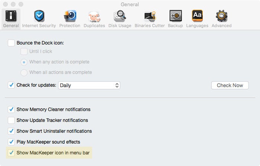Enable Bounce the Dock icon checkbox
Image resolution: width=260 pixels, height=166 pixels.
coord(11,43)
